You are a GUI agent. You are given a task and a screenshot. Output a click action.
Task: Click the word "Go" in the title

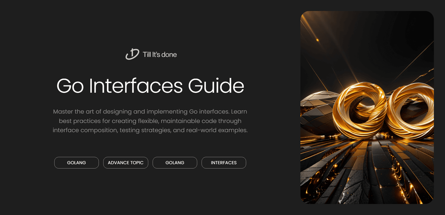pyautogui.click(x=70, y=86)
